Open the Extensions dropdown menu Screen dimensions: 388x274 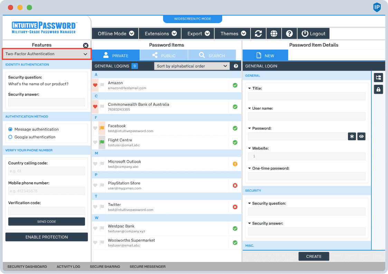(x=160, y=33)
